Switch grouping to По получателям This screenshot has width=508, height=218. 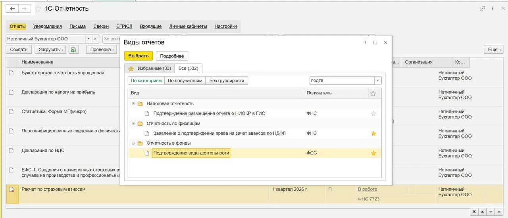click(185, 80)
